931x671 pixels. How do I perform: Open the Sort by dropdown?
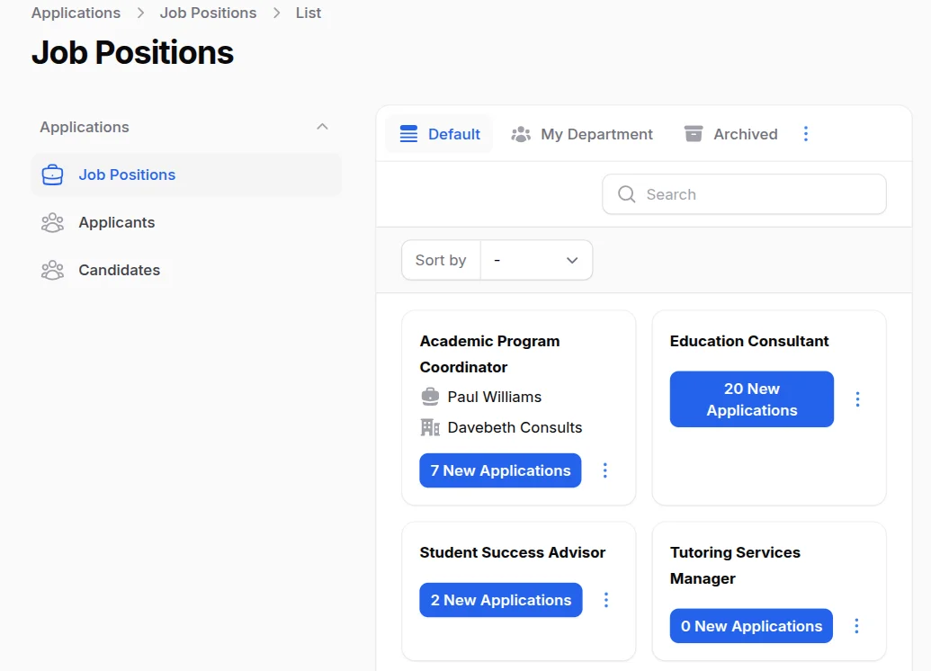click(536, 260)
